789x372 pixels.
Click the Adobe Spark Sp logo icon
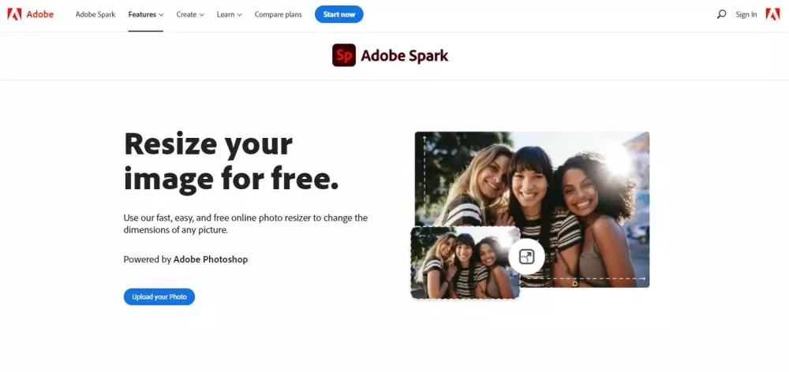click(344, 55)
